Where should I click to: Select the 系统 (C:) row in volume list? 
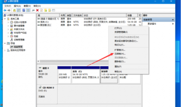pyautogui.click(x=89, y=22)
